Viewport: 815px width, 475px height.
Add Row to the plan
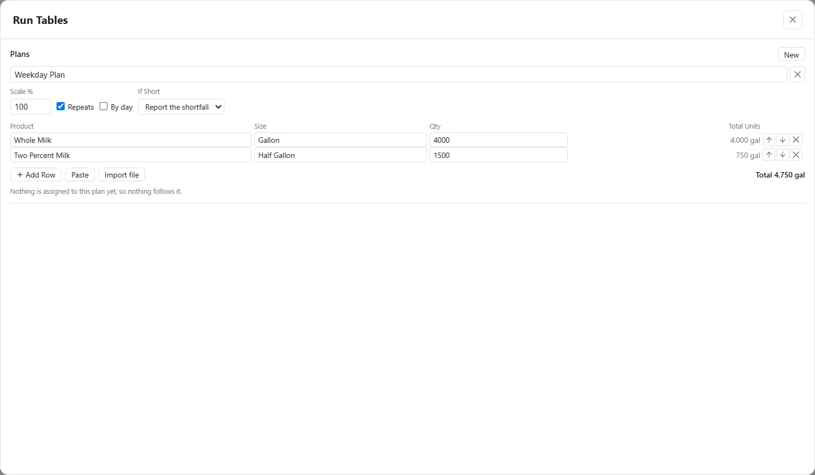pos(36,175)
